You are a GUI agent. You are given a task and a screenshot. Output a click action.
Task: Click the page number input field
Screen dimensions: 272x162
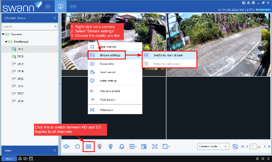(x=253, y=146)
